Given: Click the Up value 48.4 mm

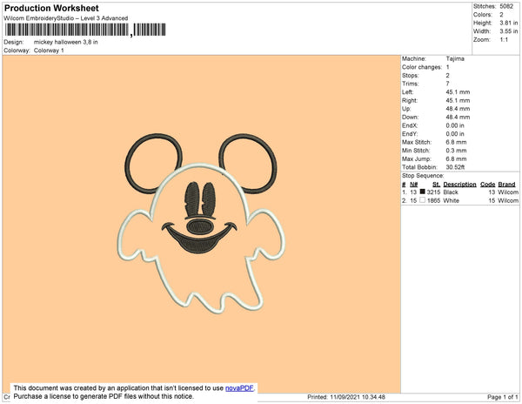Looking at the screenshot, I should (x=458, y=109).
